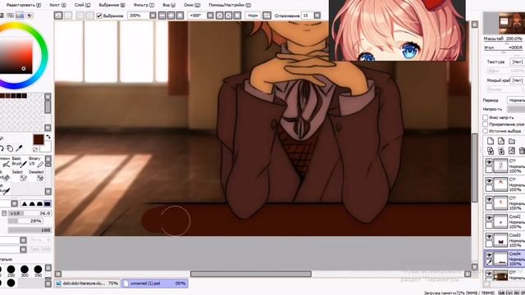Toggle transparent color icon below foreground swatch
Viewport: 525px width, 295px height.
35,149
